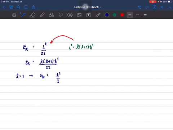
Task: Select the Laser pointer tool
Action: 98,15
